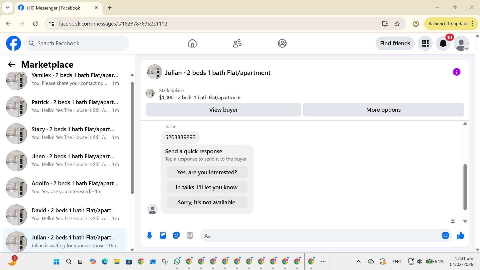Open File Explorer from taskbar
The height and width of the screenshot is (270, 480).
point(117,261)
